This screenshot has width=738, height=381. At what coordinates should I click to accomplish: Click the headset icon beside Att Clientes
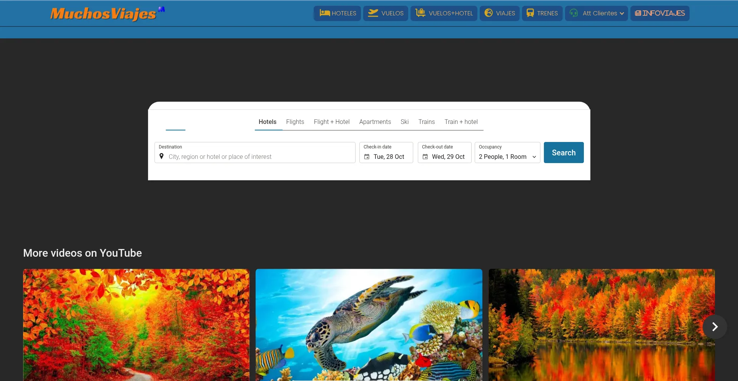coord(573,13)
